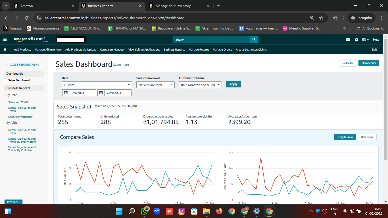The width and height of the screenshot is (388, 218).
Task: Switch to Table view
Action: tap(366, 137)
